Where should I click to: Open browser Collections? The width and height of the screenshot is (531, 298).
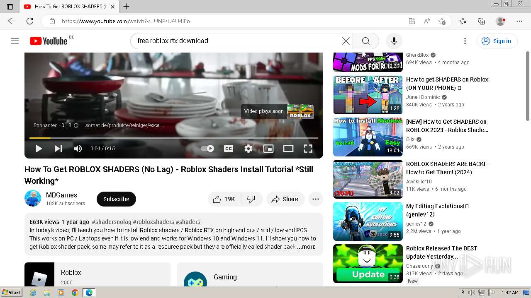(481, 21)
